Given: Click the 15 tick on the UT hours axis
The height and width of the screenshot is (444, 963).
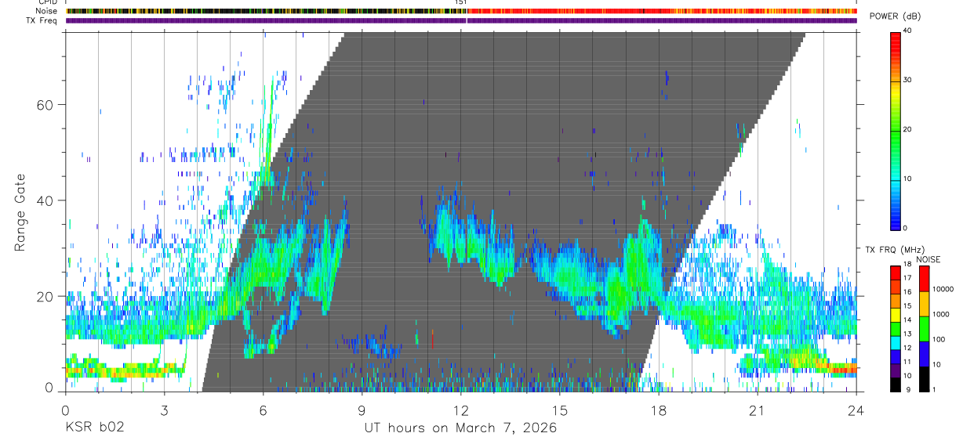Looking at the screenshot, I should (x=560, y=410).
